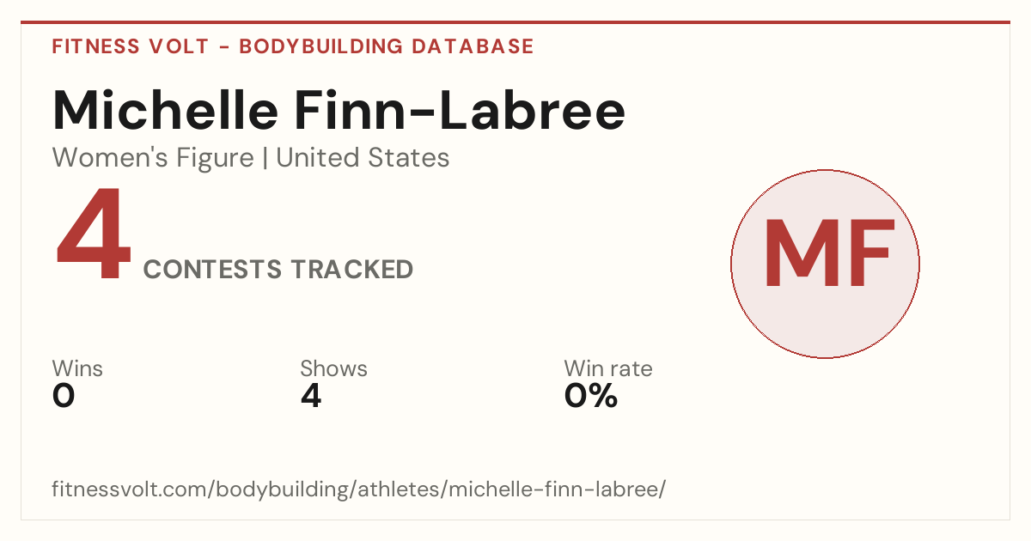Open the fitnessvolt.com athlete profile URL
This screenshot has width=1031, height=541.
coord(359,489)
